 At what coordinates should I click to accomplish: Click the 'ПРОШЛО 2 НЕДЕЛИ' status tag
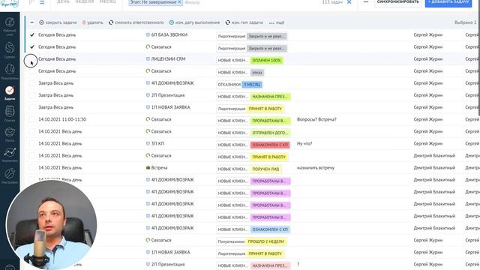point(265,241)
